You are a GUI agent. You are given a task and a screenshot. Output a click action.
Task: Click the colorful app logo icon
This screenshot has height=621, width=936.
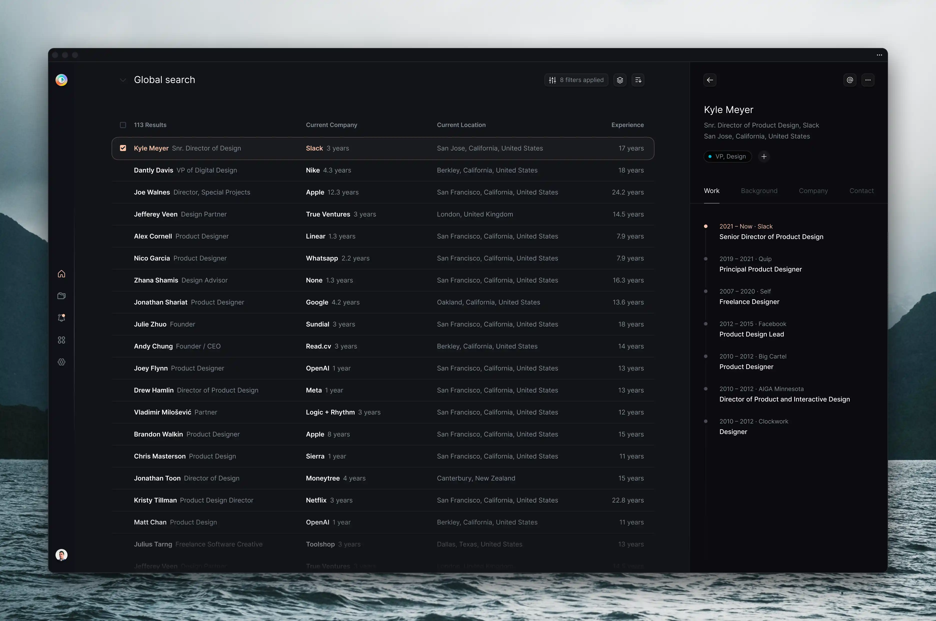[61, 80]
